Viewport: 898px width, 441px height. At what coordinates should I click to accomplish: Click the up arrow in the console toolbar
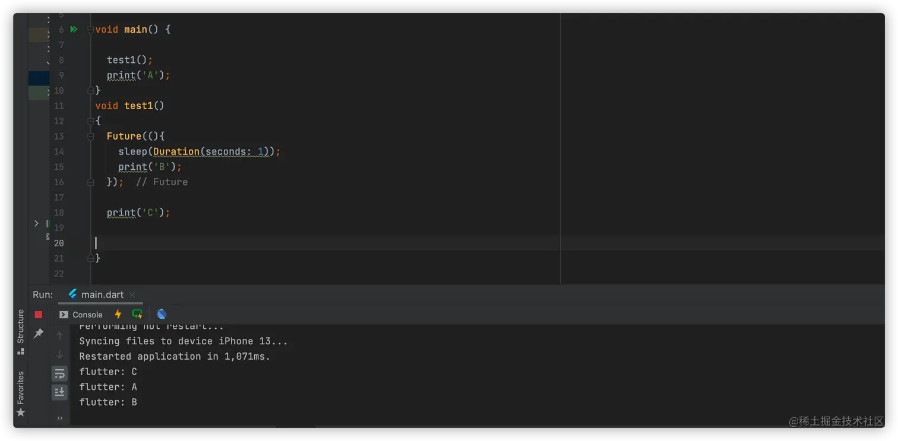click(x=59, y=336)
